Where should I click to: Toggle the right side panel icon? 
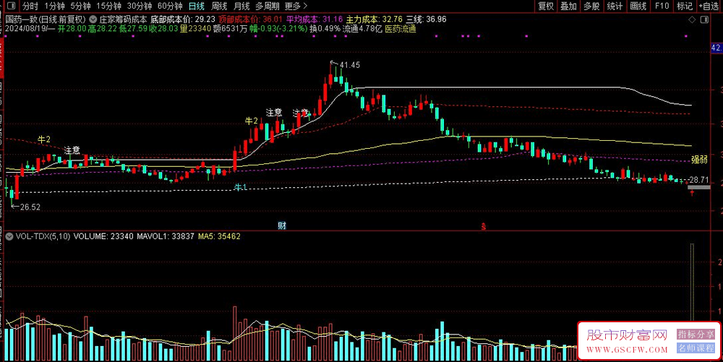(704, 20)
